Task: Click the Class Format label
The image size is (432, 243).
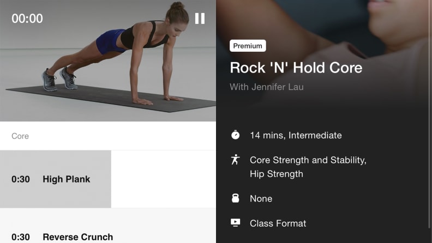Action: click(278, 223)
